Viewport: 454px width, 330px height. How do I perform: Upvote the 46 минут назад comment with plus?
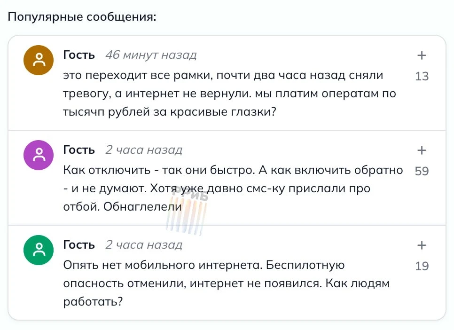(422, 55)
